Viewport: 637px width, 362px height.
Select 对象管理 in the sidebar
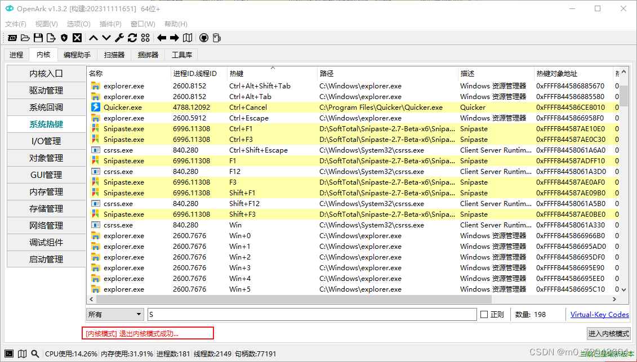coord(46,158)
